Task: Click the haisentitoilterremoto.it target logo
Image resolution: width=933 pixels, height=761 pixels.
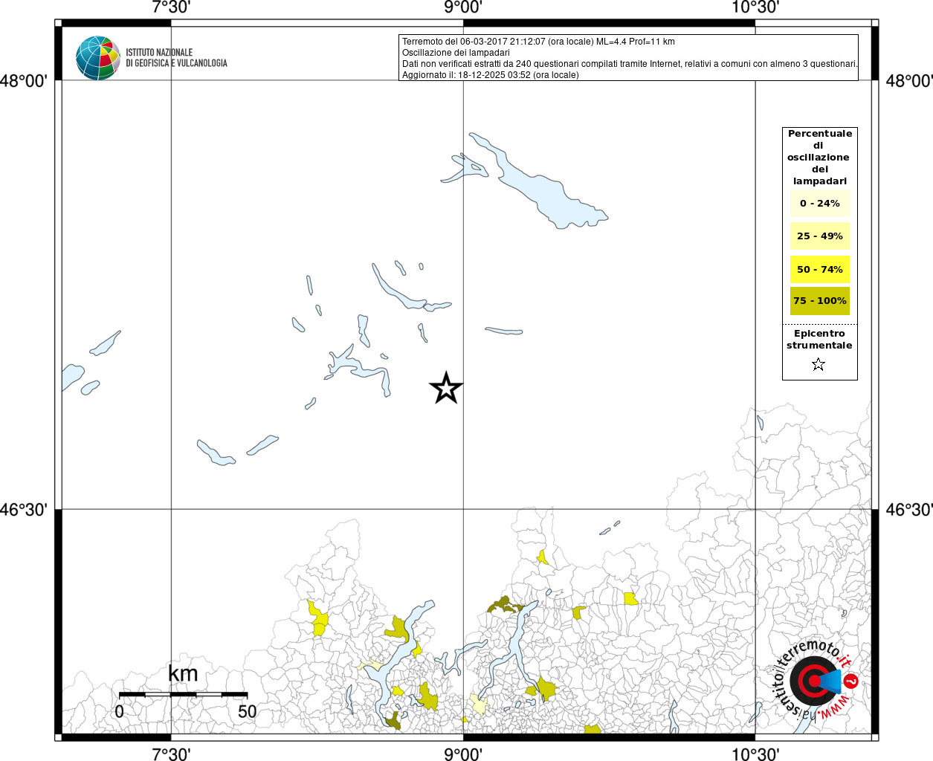Action: [x=816, y=681]
